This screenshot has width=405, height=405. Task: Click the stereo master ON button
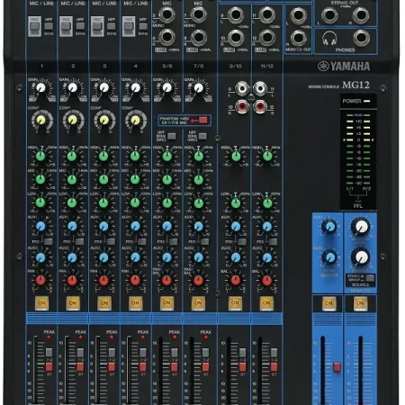pyautogui.click(x=360, y=303)
